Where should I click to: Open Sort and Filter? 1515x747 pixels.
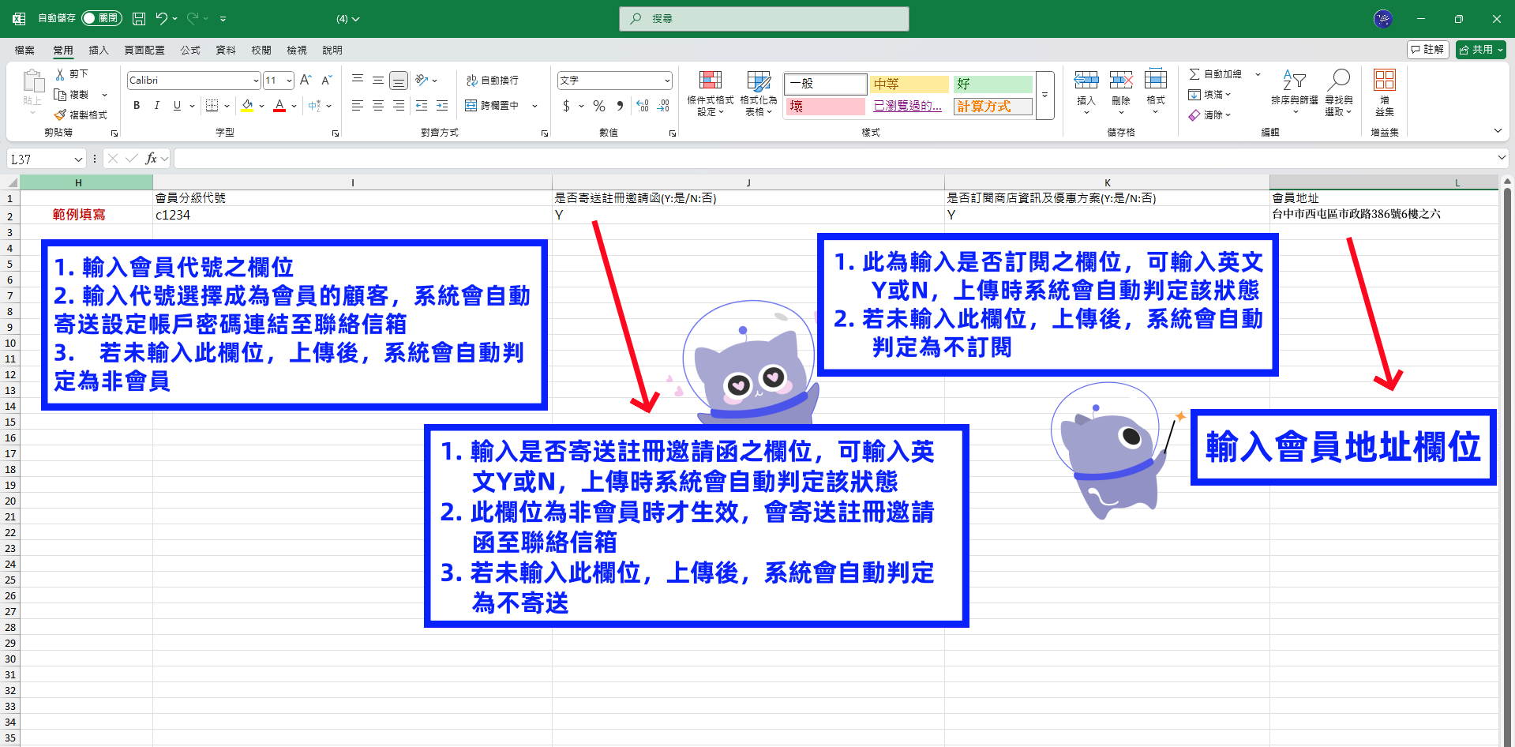point(1295,92)
